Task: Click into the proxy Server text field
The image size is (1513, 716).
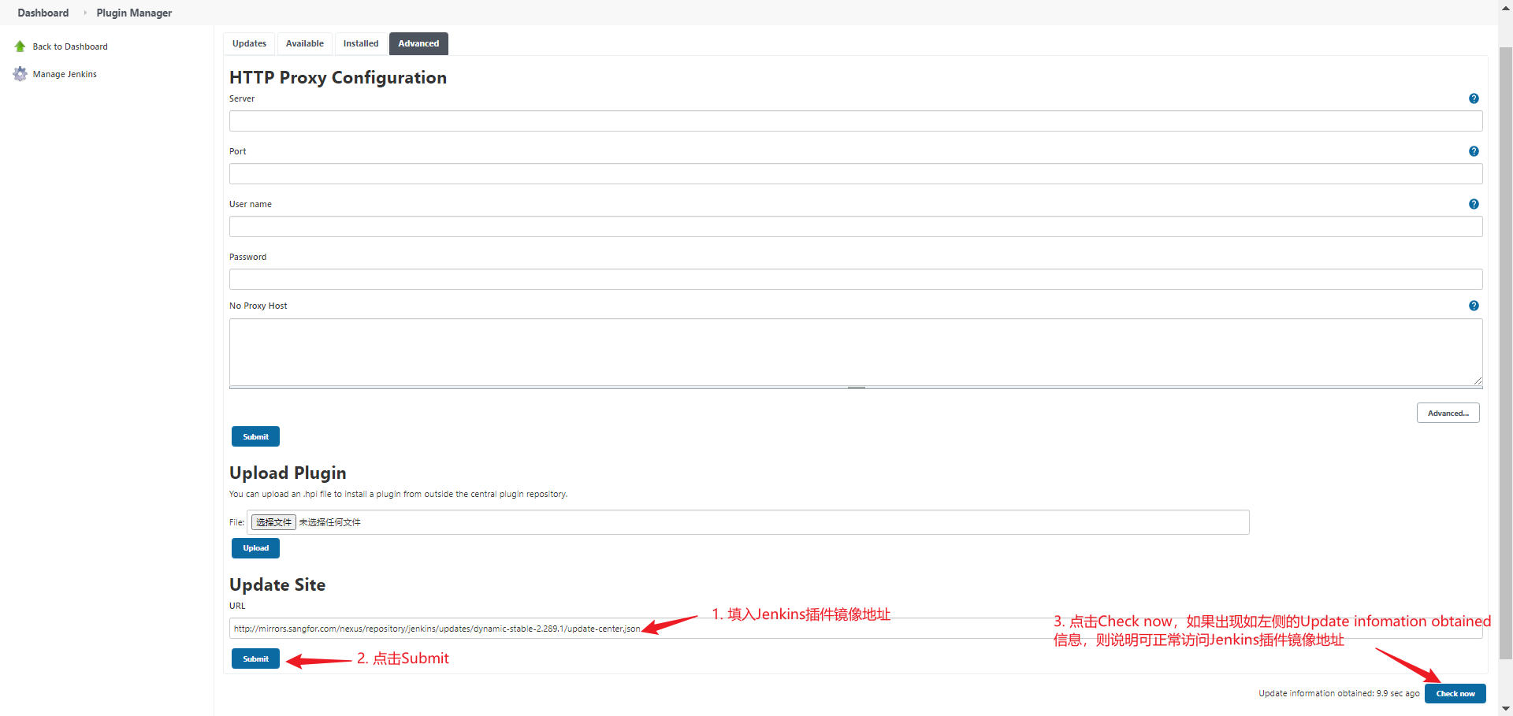Action: 855,121
